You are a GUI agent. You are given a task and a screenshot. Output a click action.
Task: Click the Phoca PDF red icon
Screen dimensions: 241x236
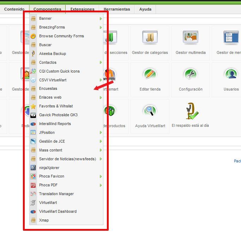click(x=33, y=185)
